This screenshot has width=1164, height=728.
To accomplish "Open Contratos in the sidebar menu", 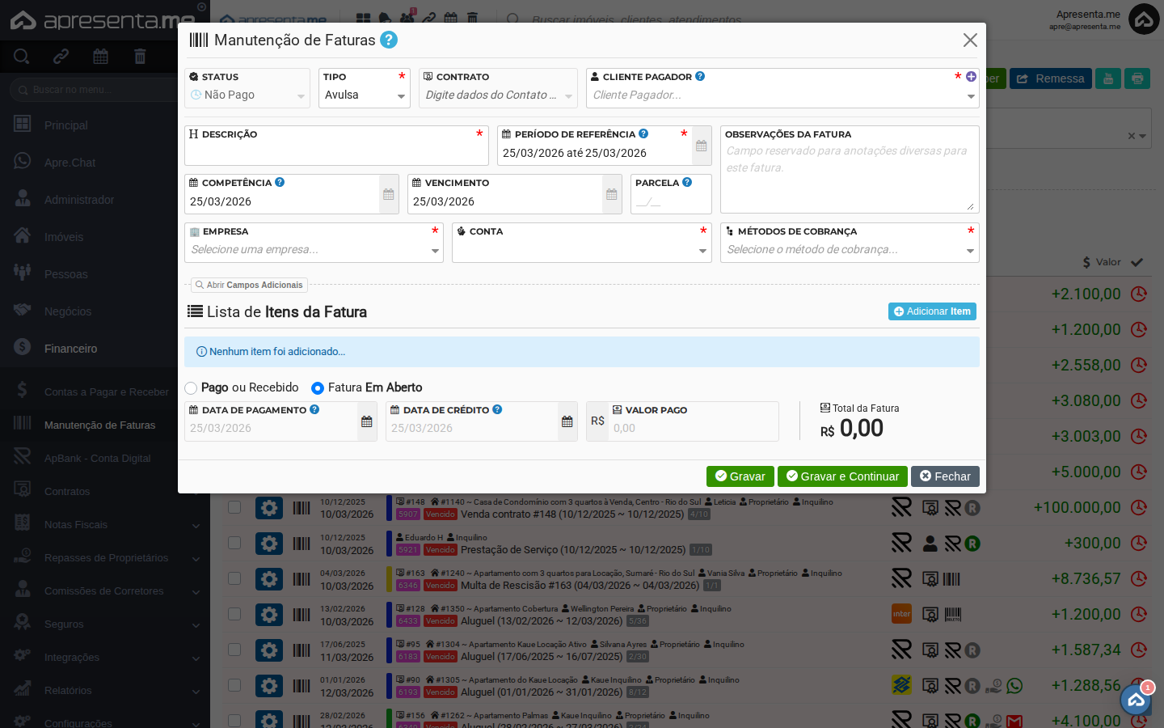I will coord(67,492).
